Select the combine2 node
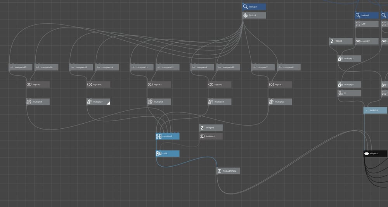 [168, 136]
